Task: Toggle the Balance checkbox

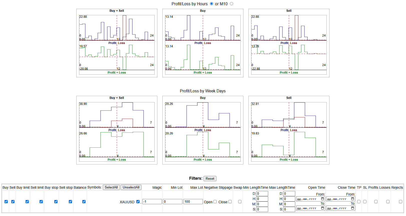Action: pyautogui.click(x=84, y=201)
